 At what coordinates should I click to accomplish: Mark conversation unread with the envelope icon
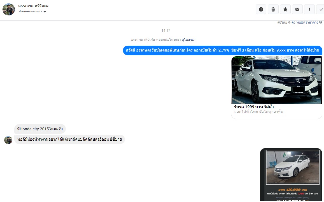tap(297, 9)
